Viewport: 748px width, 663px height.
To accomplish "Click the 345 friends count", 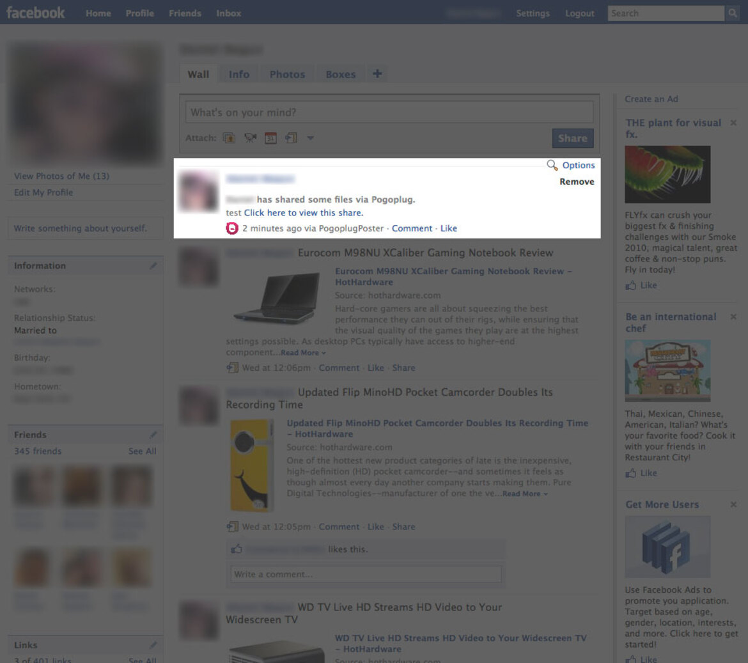I will tap(38, 451).
